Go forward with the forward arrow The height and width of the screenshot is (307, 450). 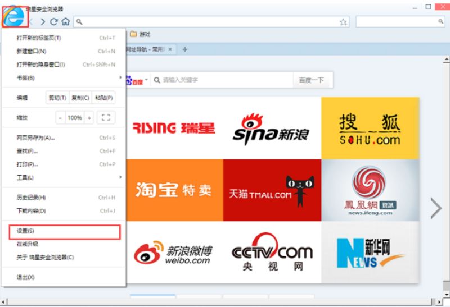point(43,21)
